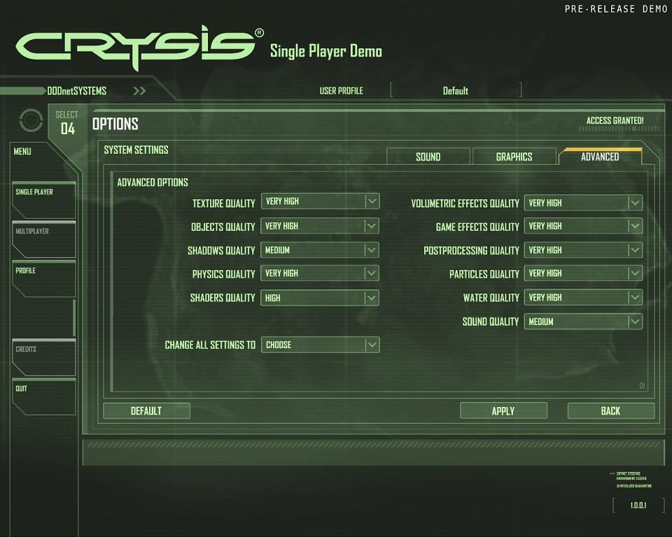Viewport: 672px width, 537px height.
Task: Click the Pre-Release Demo text
Action: pyautogui.click(x=616, y=9)
